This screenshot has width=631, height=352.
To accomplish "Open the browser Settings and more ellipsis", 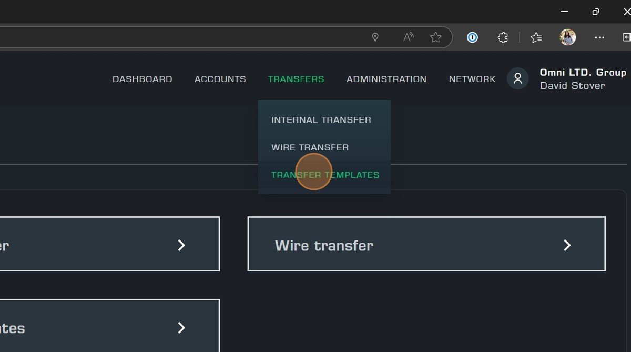I will point(599,37).
